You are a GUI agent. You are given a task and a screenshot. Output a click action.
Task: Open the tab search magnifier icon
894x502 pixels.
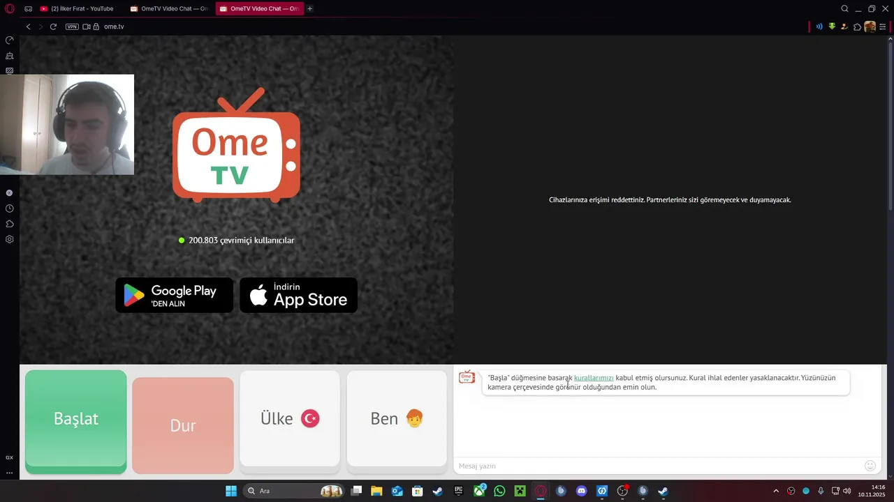(x=844, y=8)
